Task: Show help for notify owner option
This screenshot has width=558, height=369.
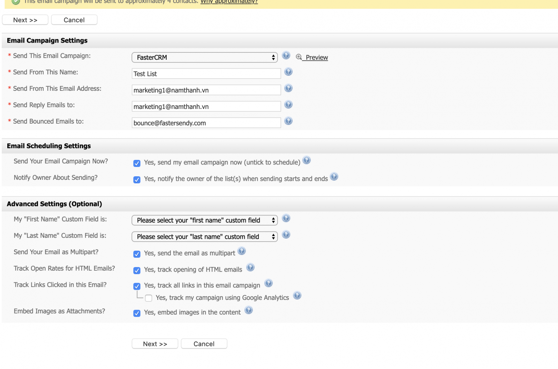Action: [334, 177]
